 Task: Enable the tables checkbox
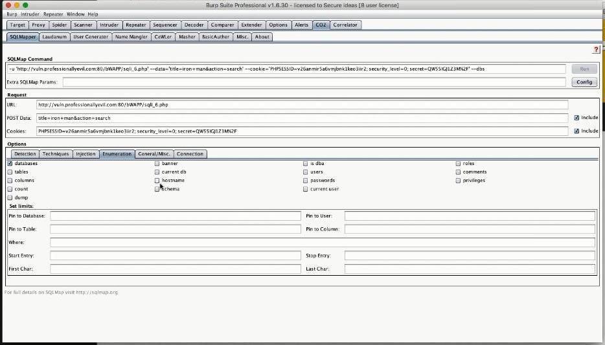click(10, 172)
